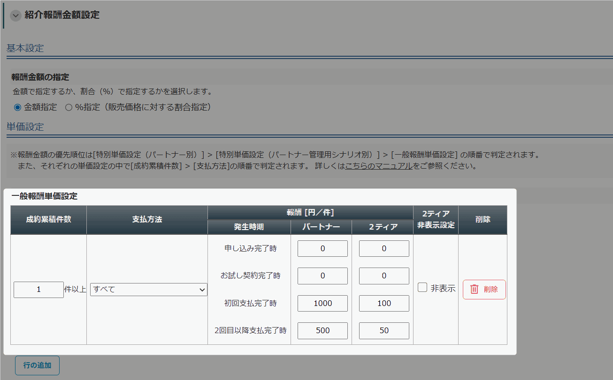The height and width of the screenshot is (380, 613).
Task: Click partner field showing 500
Action: 322,331
